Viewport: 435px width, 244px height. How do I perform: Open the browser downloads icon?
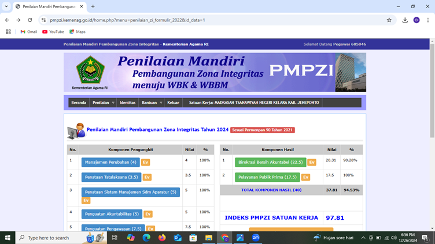(x=405, y=20)
